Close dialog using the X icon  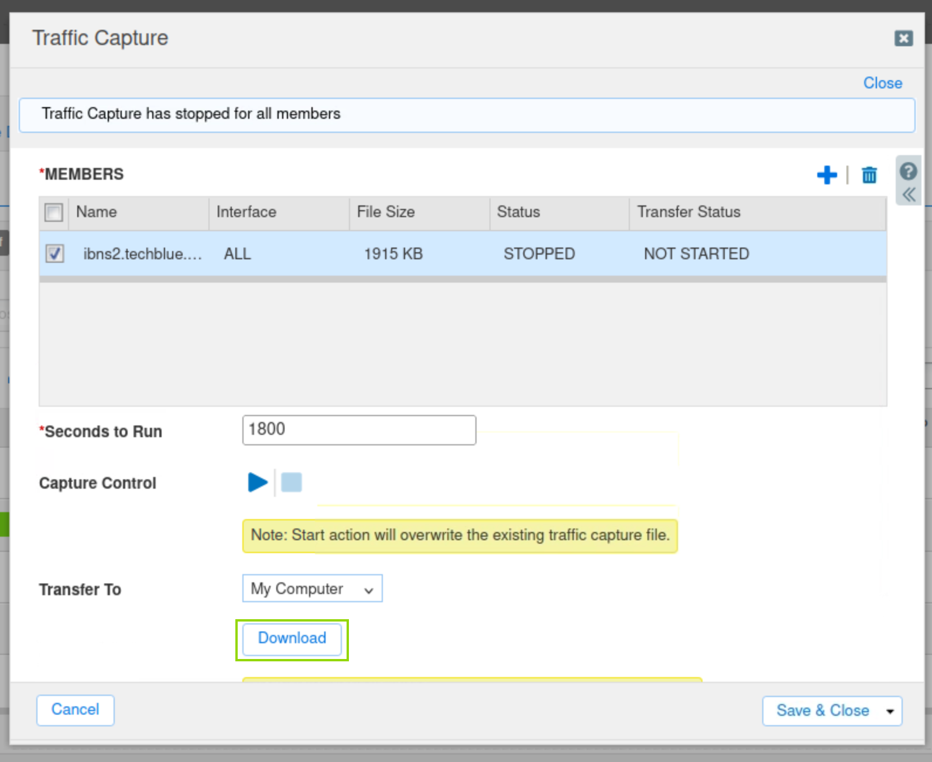pos(903,39)
